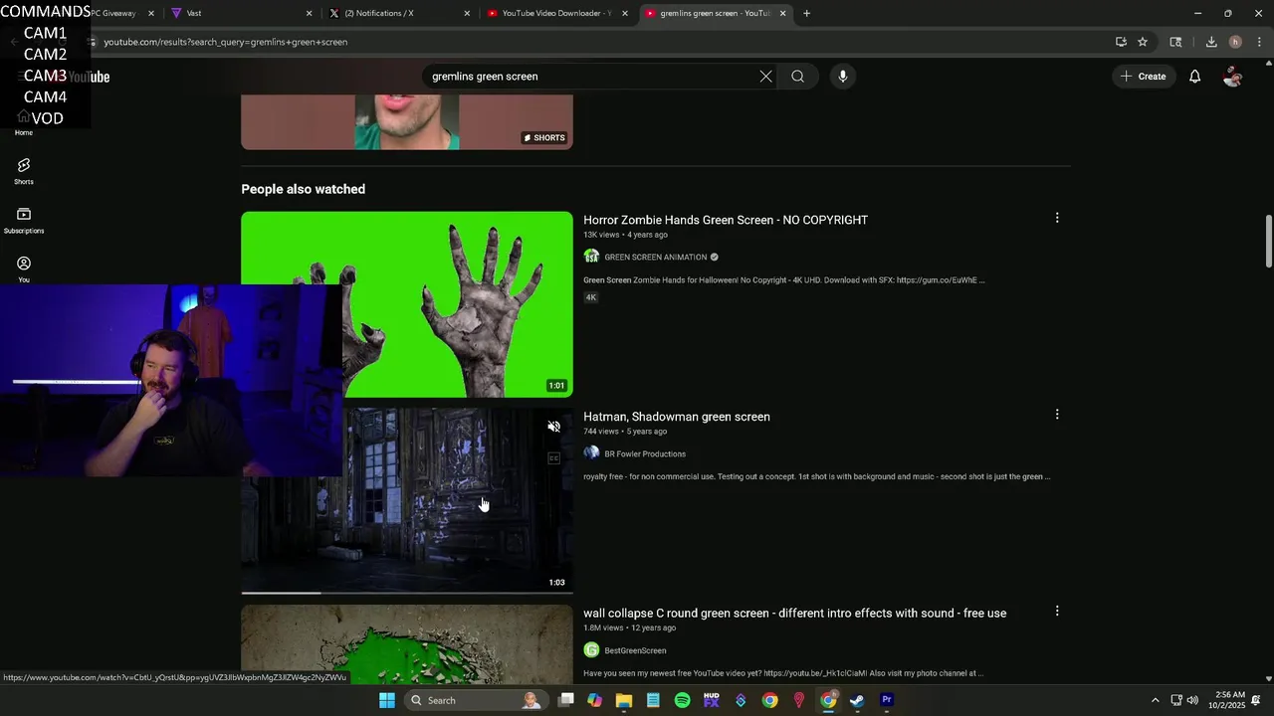Clear the search text with the X icon
Image resolution: width=1274 pixels, height=716 pixels.
[x=765, y=77]
